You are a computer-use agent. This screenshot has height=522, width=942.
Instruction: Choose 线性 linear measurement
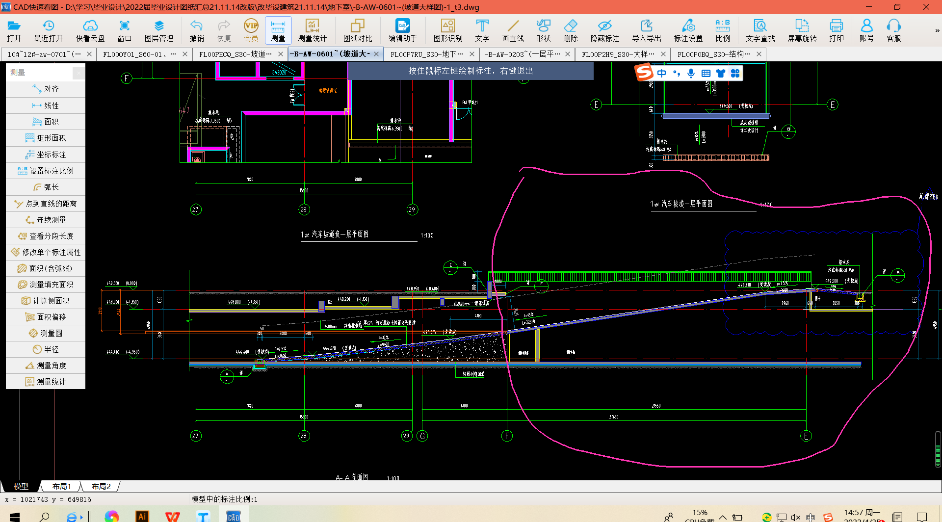pyautogui.click(x=46, y=105)
